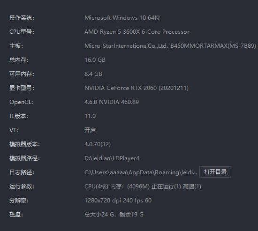This screenshot has width=258, height=231.
Task: Select Microsoft Windows 10 64位 value
Action: tap(122, 18)
